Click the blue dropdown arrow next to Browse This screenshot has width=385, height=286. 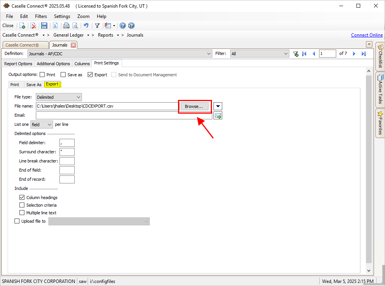pyautogui.click(x=218, y=106)
